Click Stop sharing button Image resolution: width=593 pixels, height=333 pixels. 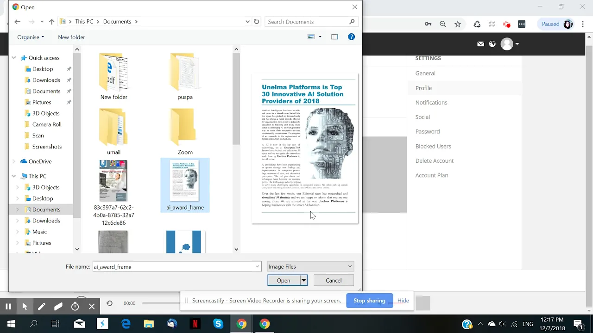[369, 301]
